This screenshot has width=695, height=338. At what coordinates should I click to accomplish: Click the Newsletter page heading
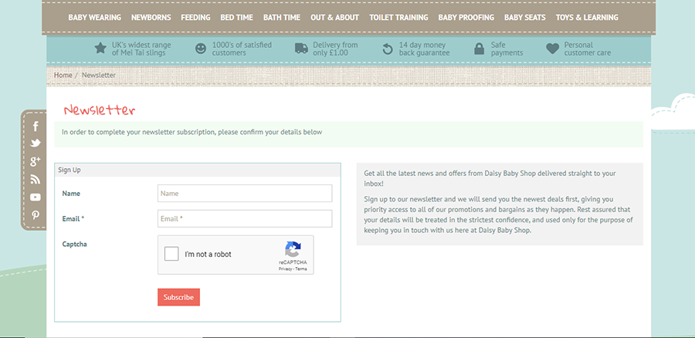coord(100,110)
